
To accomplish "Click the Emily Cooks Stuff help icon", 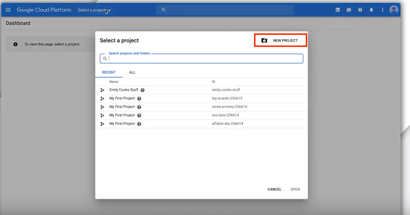I will (142, 90).
